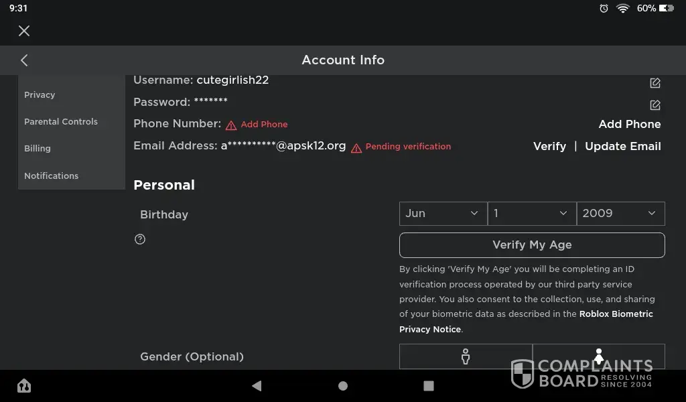Open the birthday month dropdown showing Jun
Viewport: 686px width, 402px height.
coord(443,213)
